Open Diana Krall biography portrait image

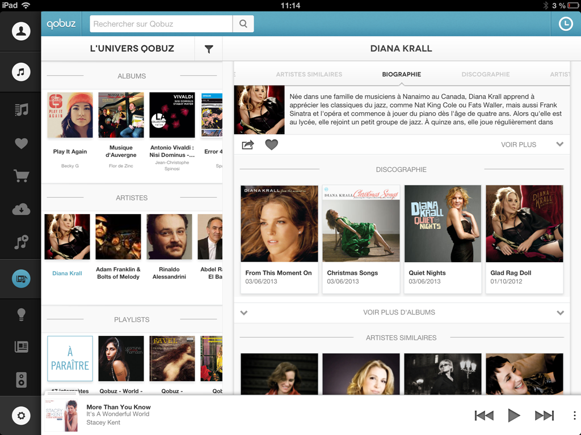click(x=259, y=110)
